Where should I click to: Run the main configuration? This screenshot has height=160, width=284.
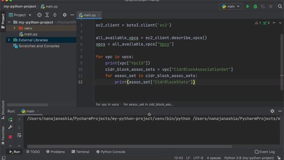click(x=248, y=7)
